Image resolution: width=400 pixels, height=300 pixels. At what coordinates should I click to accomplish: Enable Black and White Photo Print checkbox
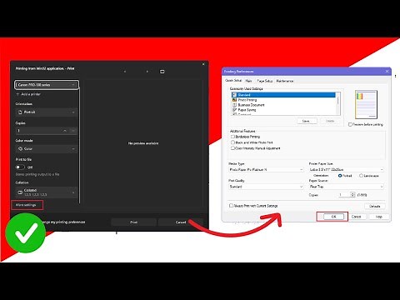[x=232, y=142]
